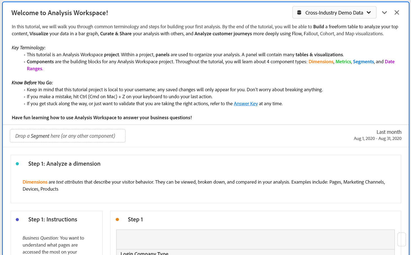This screenshot has width=411, height=255.
Task: Click the orange dot beside Step 1 visualization
Action: [117, 219]
